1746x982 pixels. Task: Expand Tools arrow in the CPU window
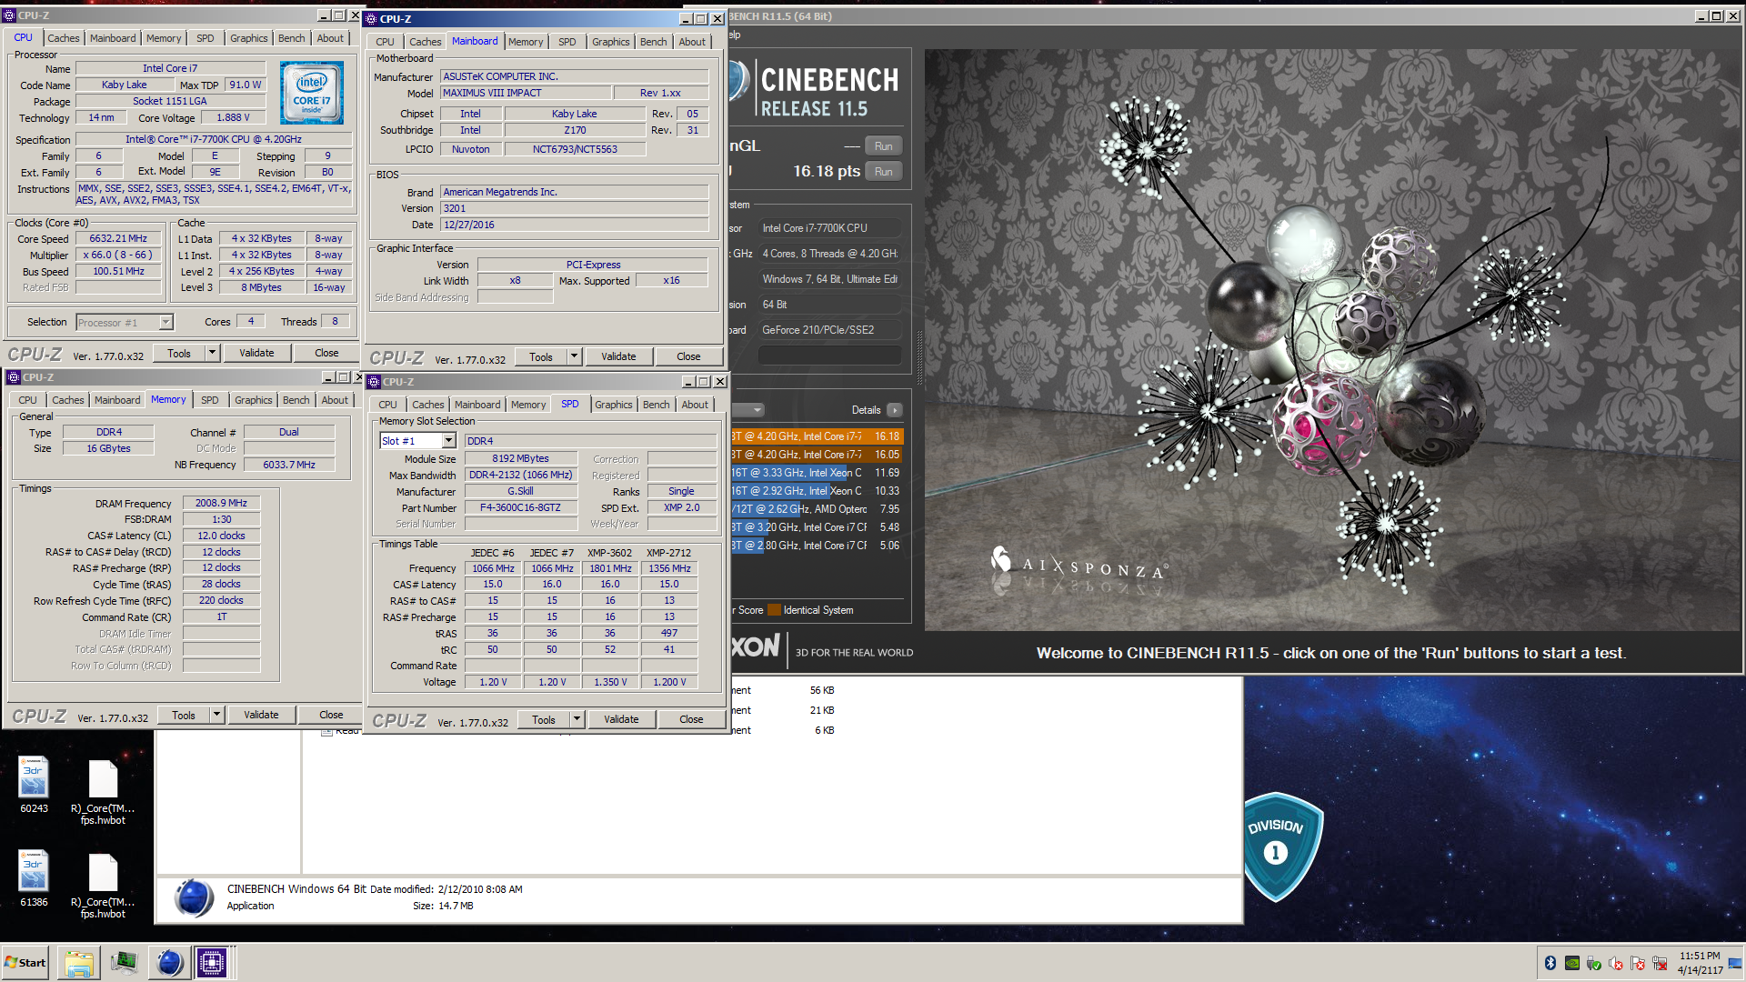(x=212, y=353)
